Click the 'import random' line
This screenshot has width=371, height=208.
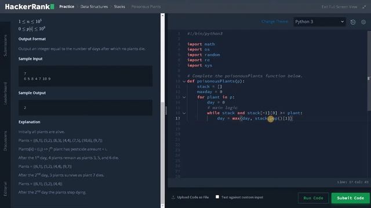coord(203,55)
